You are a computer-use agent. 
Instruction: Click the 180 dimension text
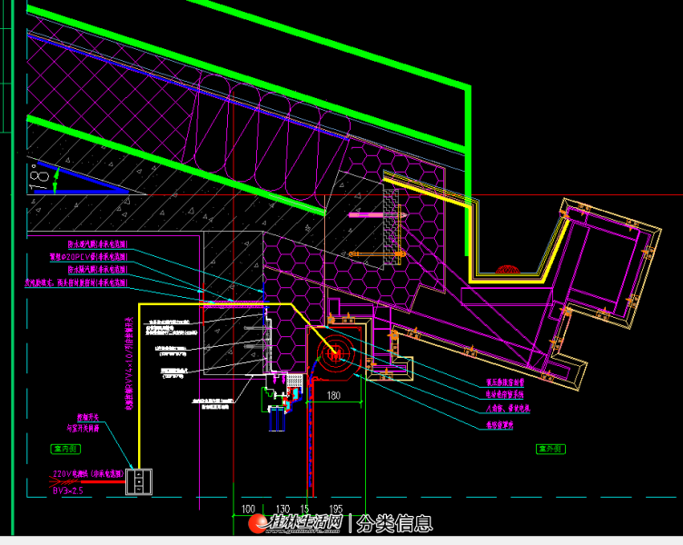[335, 394]
